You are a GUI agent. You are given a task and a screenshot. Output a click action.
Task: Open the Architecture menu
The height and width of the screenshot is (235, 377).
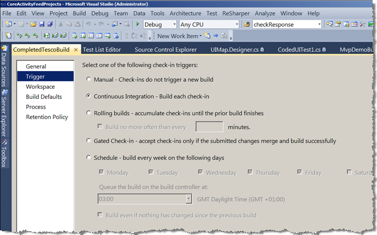point(185,14)
